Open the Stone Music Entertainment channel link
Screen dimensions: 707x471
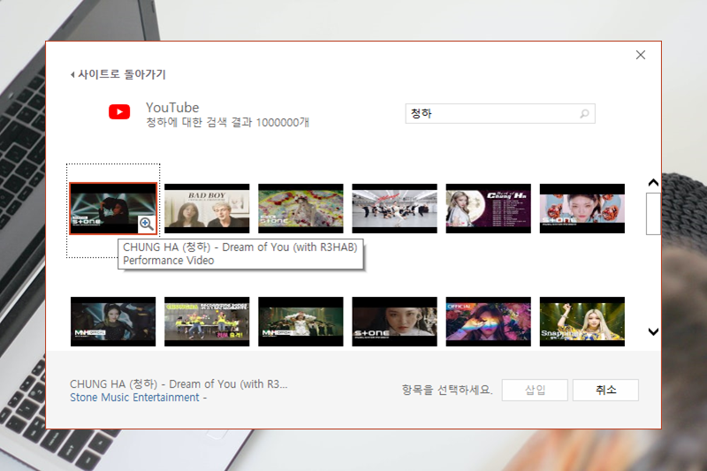click(x=134, y=398)
